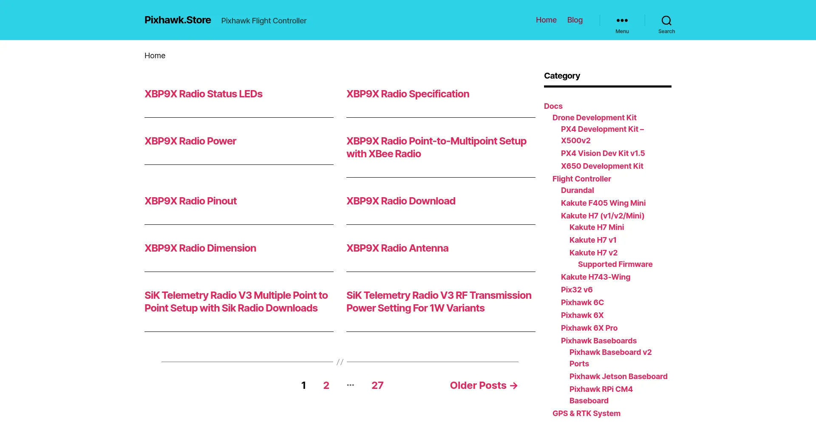Viewport: 816px width, 422px height.
Task: Select Pixhawk 6X category
Action: coord(582,315)
